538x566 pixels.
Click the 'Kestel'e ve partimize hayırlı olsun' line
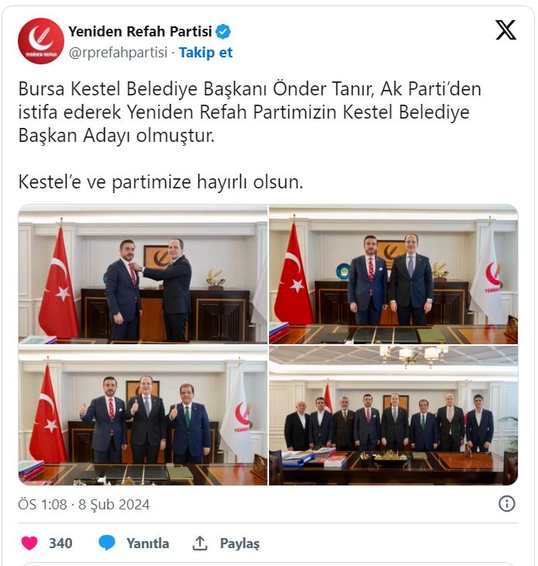(160, 182)
